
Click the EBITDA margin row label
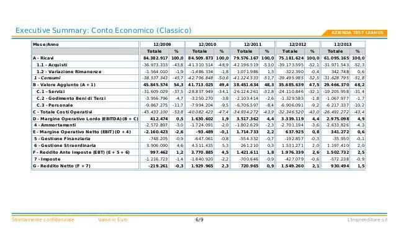(x=86, y=118)
